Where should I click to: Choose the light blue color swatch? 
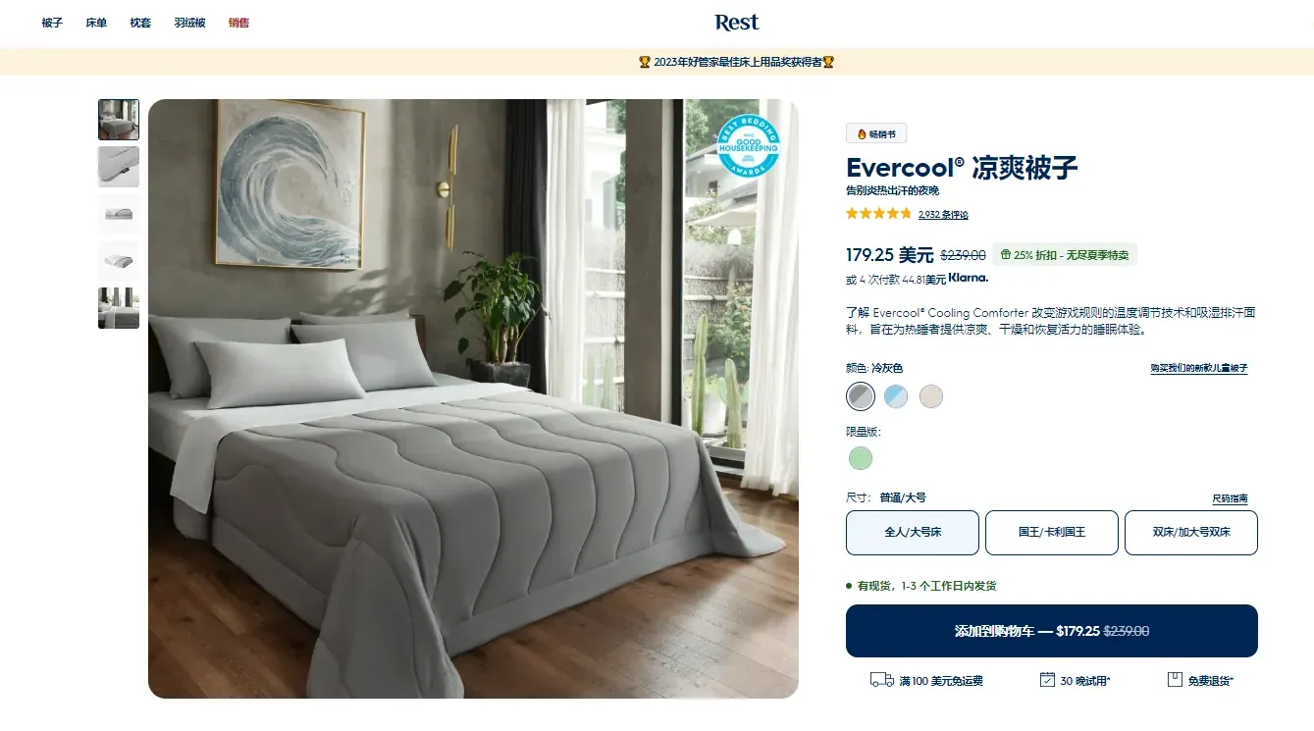coord(896,395)
